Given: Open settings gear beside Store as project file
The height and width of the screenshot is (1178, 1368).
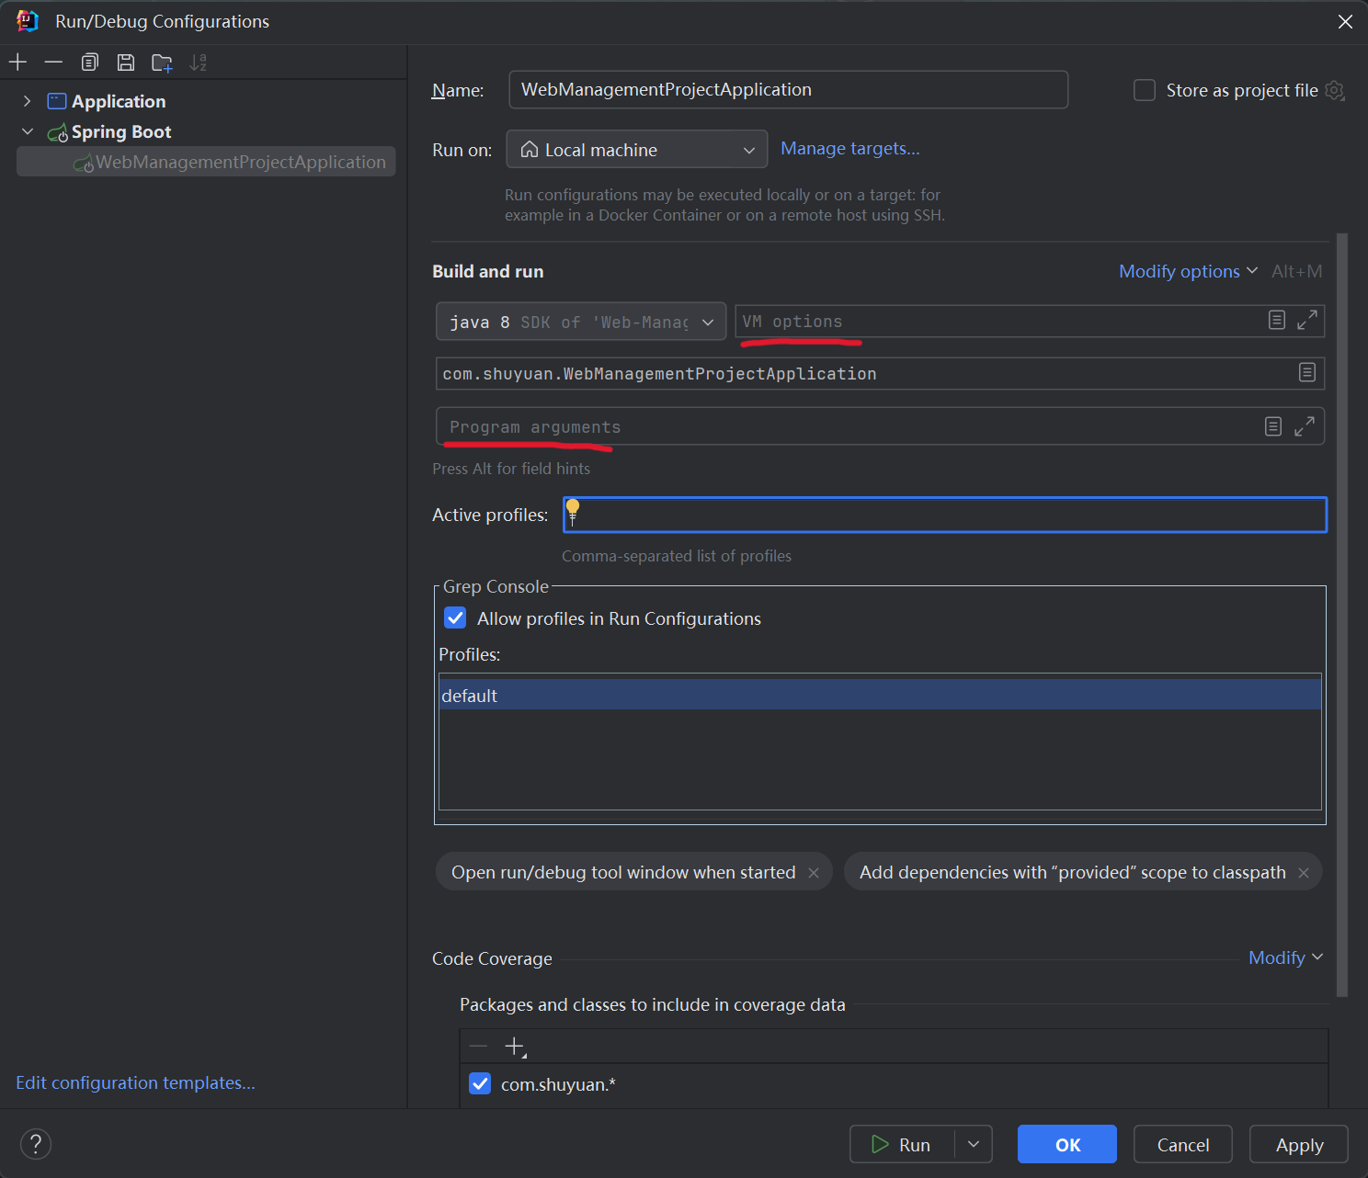Looking at the screenshot, I should click(1335, 90).
